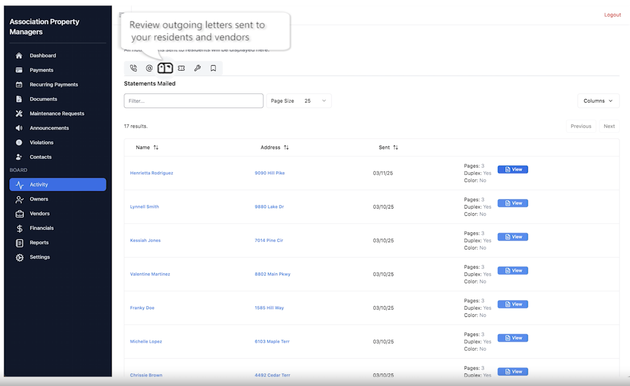Image resolution: width=630 pixels, height=386 pixels.
Task: Open the emails activity tab icon
Action: 149,68
